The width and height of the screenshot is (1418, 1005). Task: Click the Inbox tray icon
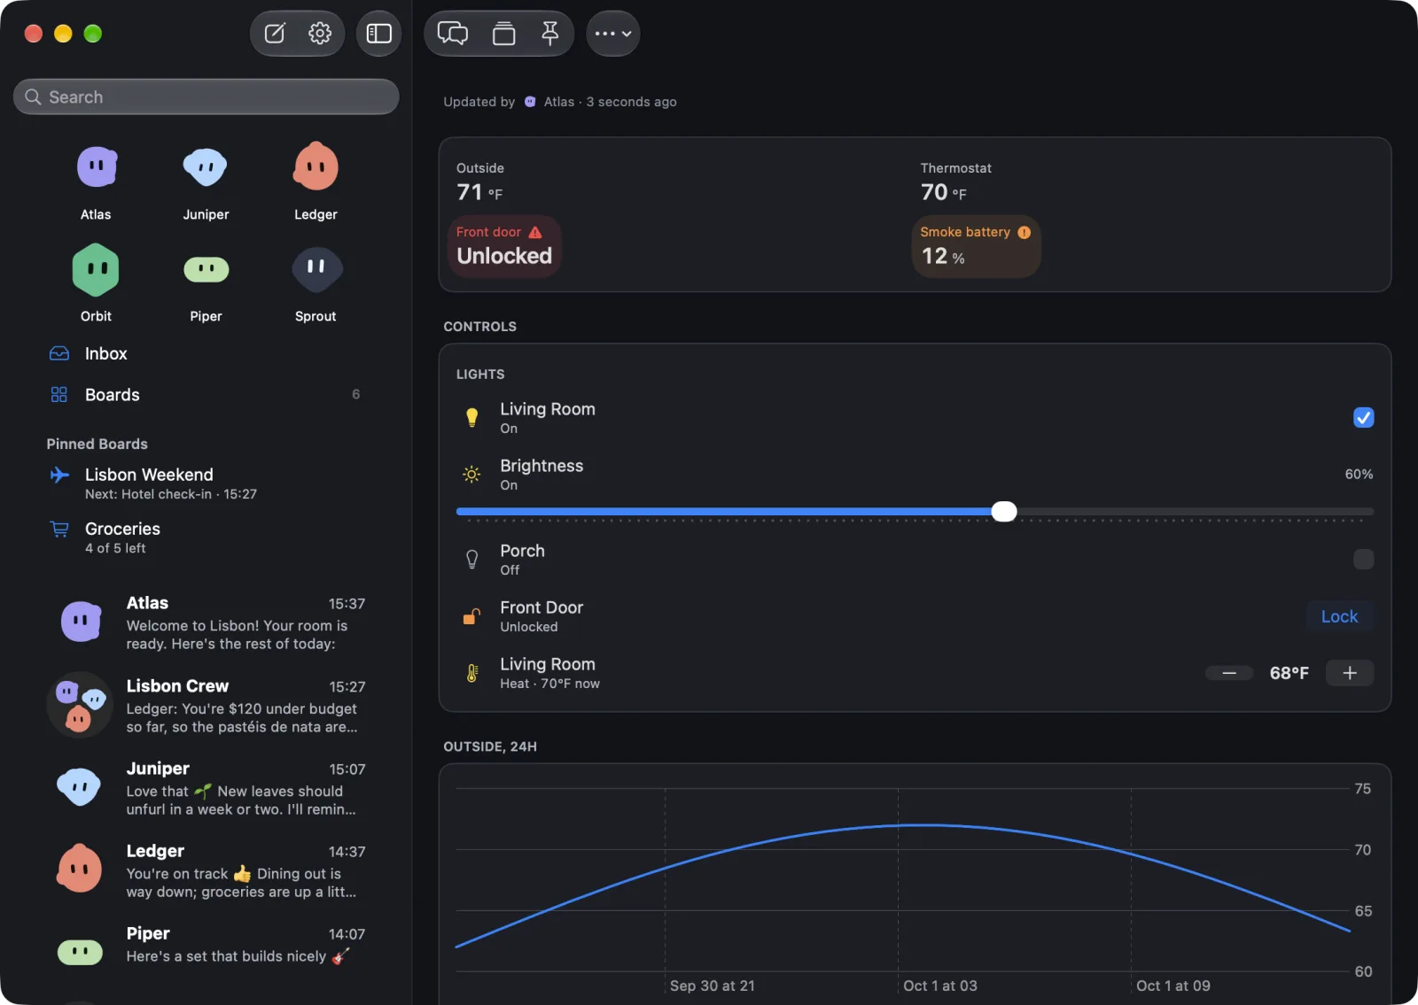coord(59,353)
